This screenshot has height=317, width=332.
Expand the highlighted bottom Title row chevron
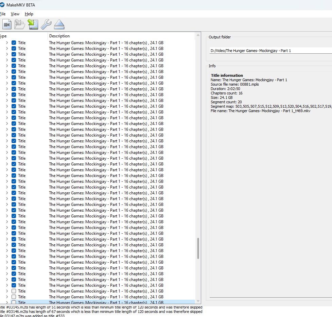pos(7,302)
